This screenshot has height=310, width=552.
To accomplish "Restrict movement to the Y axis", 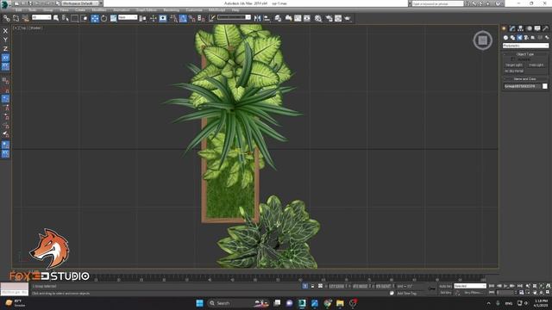I will pyautogui.click(x=5, y=40).
